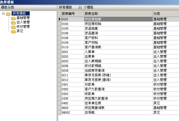Select row 供应商初始

pyautogui.click(x=119, y=24)
